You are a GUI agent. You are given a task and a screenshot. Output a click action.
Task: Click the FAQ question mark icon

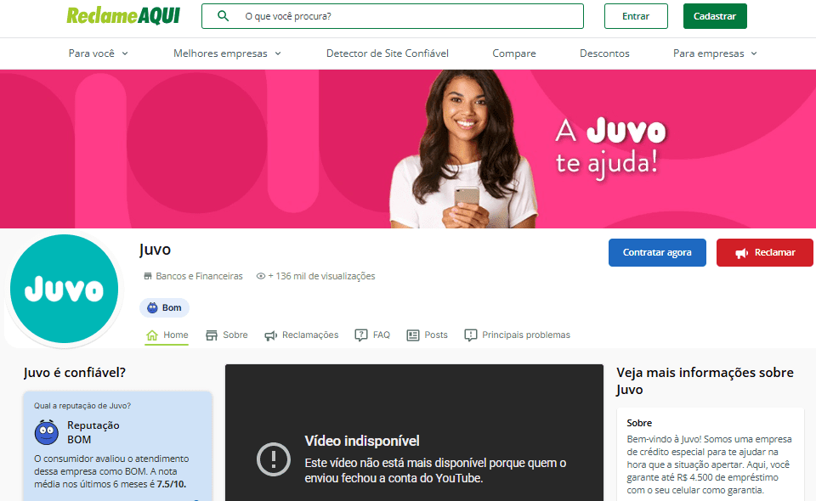pos(361,335)
